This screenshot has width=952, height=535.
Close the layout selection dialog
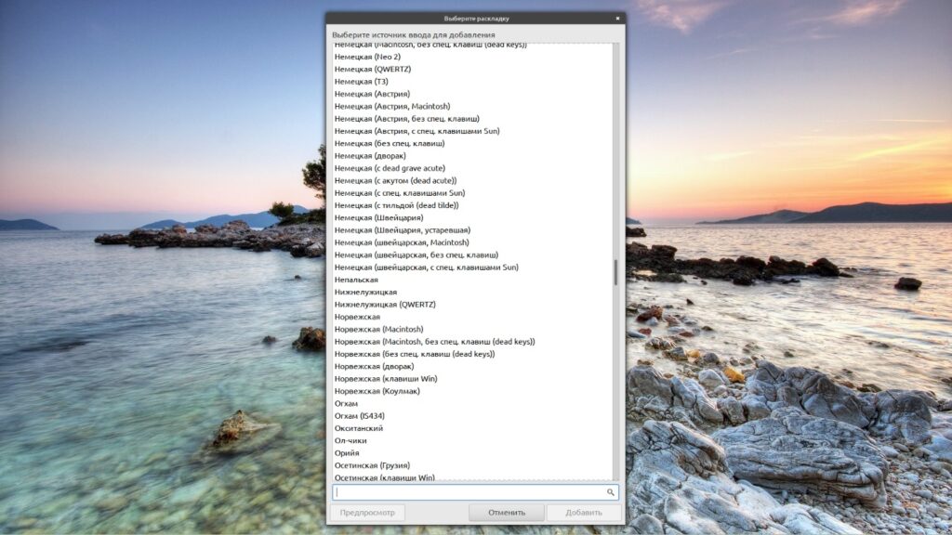(x=617, y=19)
